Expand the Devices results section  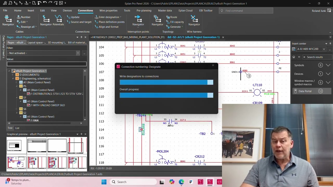328,74
